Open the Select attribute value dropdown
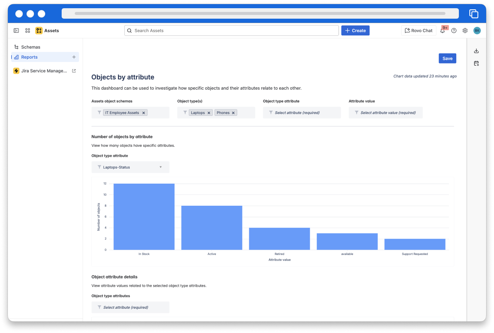Image resolution: width=494 pixels, height=333 pixels. click(386, 113)
